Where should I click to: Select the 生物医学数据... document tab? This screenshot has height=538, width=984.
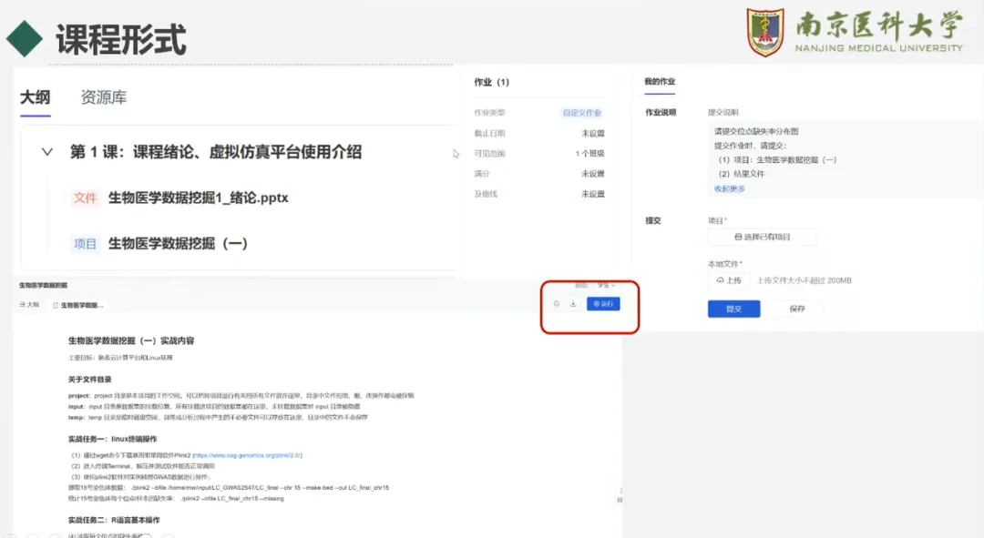tap(78, 305)
